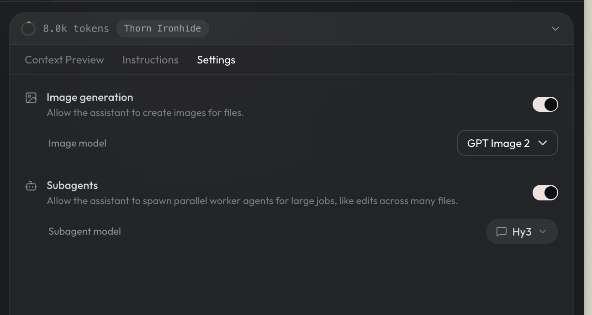Collapse the panel using the top-right chevron
Image resolution: width=592 pixels, height=315 pixels.
(555, 29)
